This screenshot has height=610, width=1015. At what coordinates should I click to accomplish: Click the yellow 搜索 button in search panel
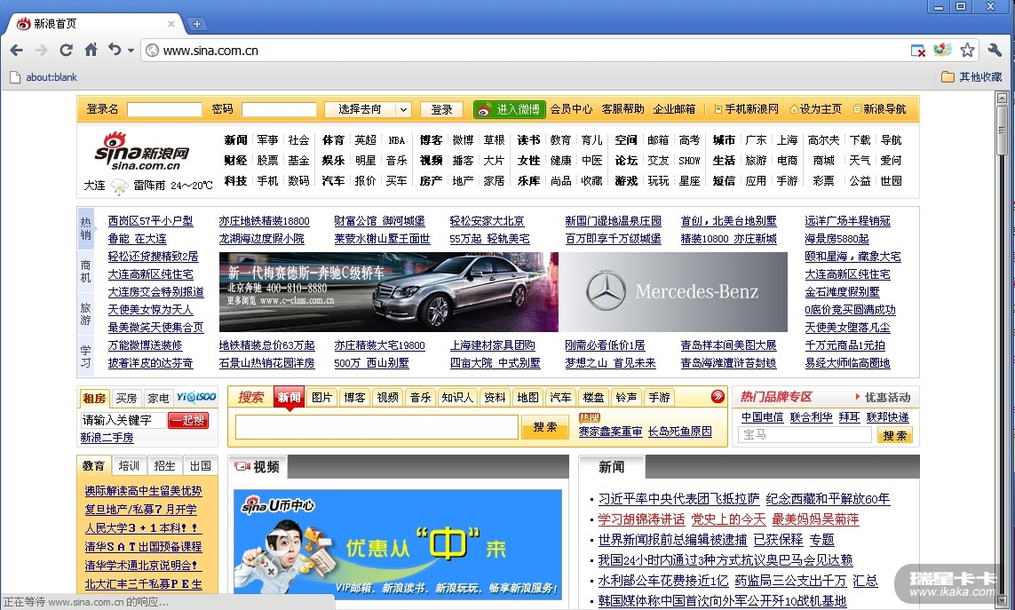pyautogui.click(x=544, y=427)
